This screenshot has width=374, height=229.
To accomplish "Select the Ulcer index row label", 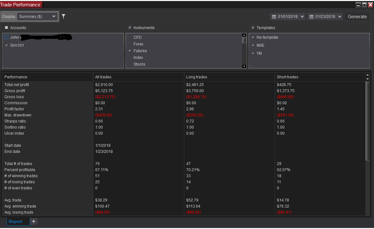I will tap(14, 133).
